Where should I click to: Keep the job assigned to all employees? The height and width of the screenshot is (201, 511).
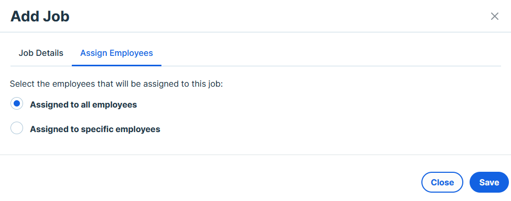[x=17, y=104]
